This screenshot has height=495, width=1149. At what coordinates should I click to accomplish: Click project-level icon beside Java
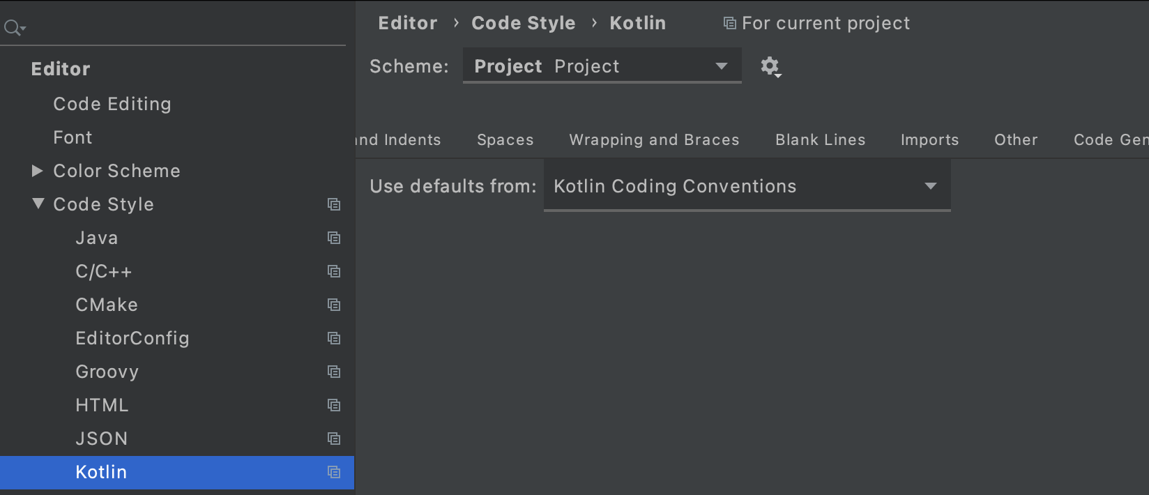click(334, 238)
